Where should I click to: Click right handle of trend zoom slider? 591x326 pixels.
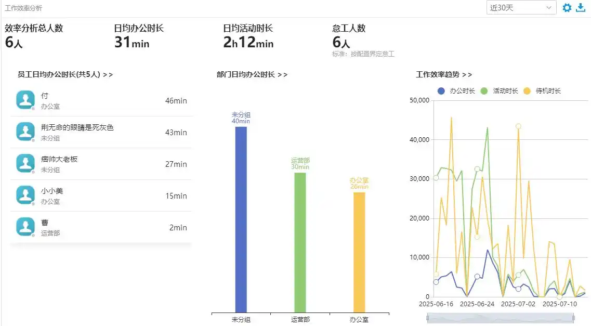click(573, 318)
